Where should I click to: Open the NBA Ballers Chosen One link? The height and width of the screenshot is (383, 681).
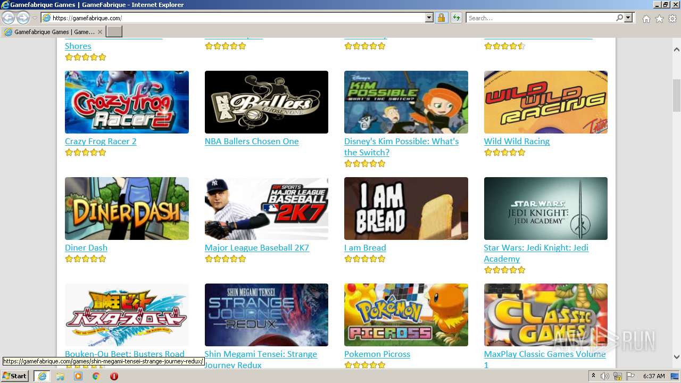(x=252, y=141)
